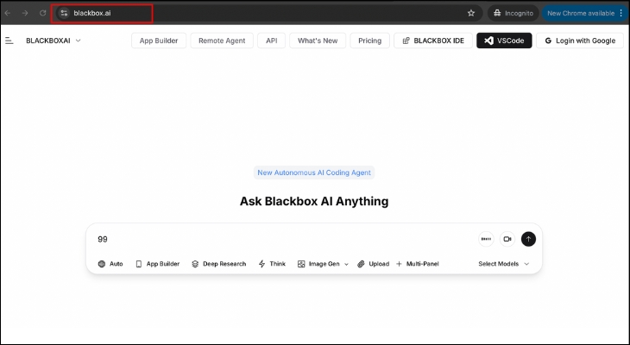Open the hamburger sidebar menu icon
630x345 pixels.
coord(9,41)
